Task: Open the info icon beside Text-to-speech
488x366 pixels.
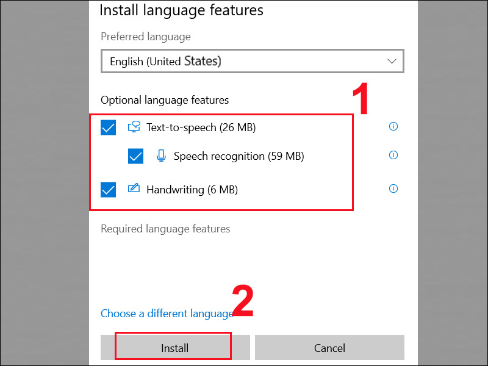Action: tap(393, 127)
